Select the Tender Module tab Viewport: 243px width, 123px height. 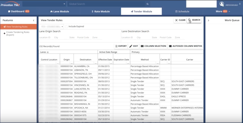tap(141, 11)
